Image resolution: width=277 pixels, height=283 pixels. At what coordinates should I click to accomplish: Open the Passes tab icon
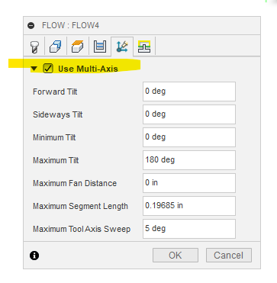pyautogui.click(x=100, y=47)
